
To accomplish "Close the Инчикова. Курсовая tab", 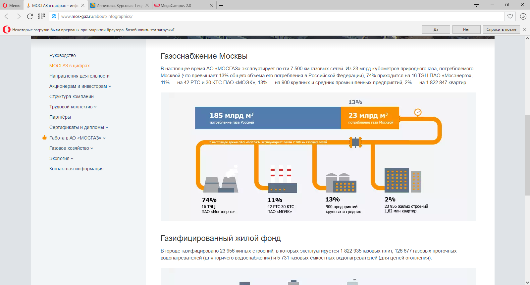I will 147,5.
